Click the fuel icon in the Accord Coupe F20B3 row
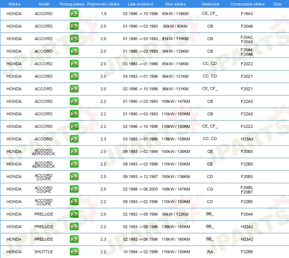Image resolution: width=289 pixels, height=258 pixels. point(74,177)
